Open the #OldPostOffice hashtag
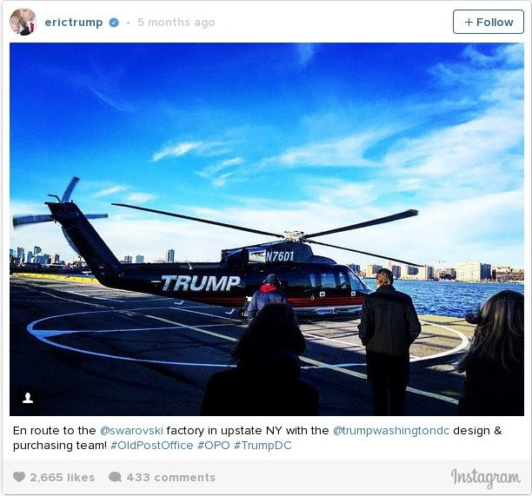Viewport: 532px width, 496px height. tap(151, 445)
